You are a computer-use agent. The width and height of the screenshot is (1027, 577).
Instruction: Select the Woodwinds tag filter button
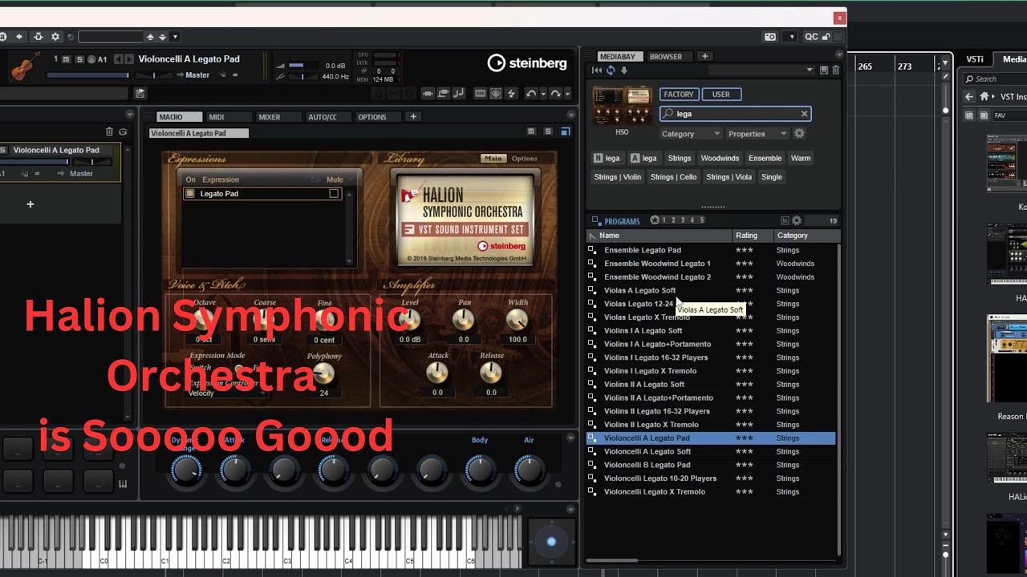point(720,158)
